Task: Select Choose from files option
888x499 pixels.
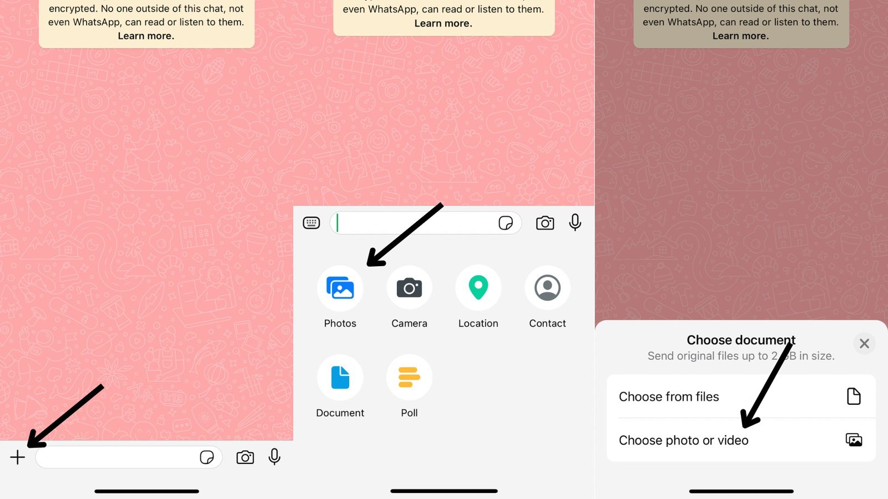Action: [x=740, y=396]
